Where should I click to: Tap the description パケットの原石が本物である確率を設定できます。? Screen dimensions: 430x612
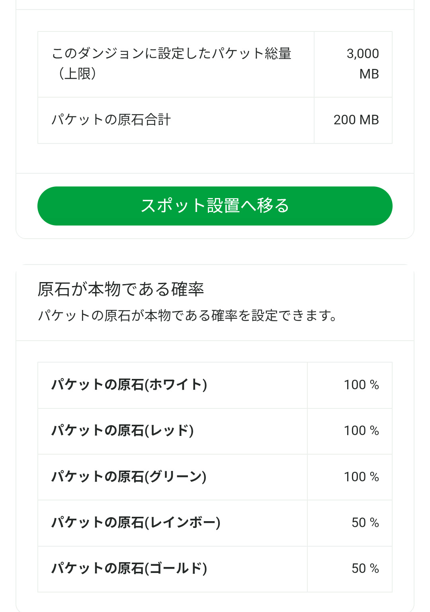(x=188, y=316)
